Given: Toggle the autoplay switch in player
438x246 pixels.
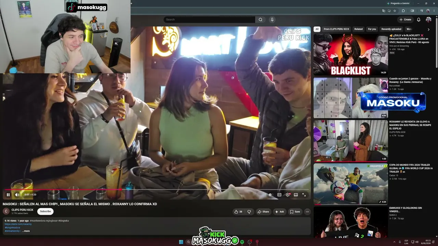Looking at the screenshot, I should [x=270, y=195].
